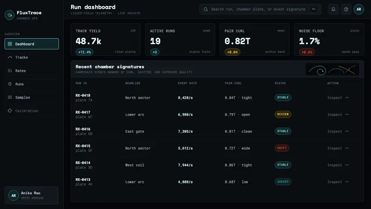Click the STABLE status of RX-0416

click(283, 131)
